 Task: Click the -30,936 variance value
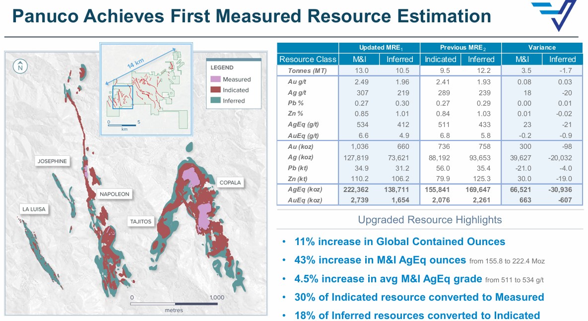pyautogui.click(x=560, y=190)
